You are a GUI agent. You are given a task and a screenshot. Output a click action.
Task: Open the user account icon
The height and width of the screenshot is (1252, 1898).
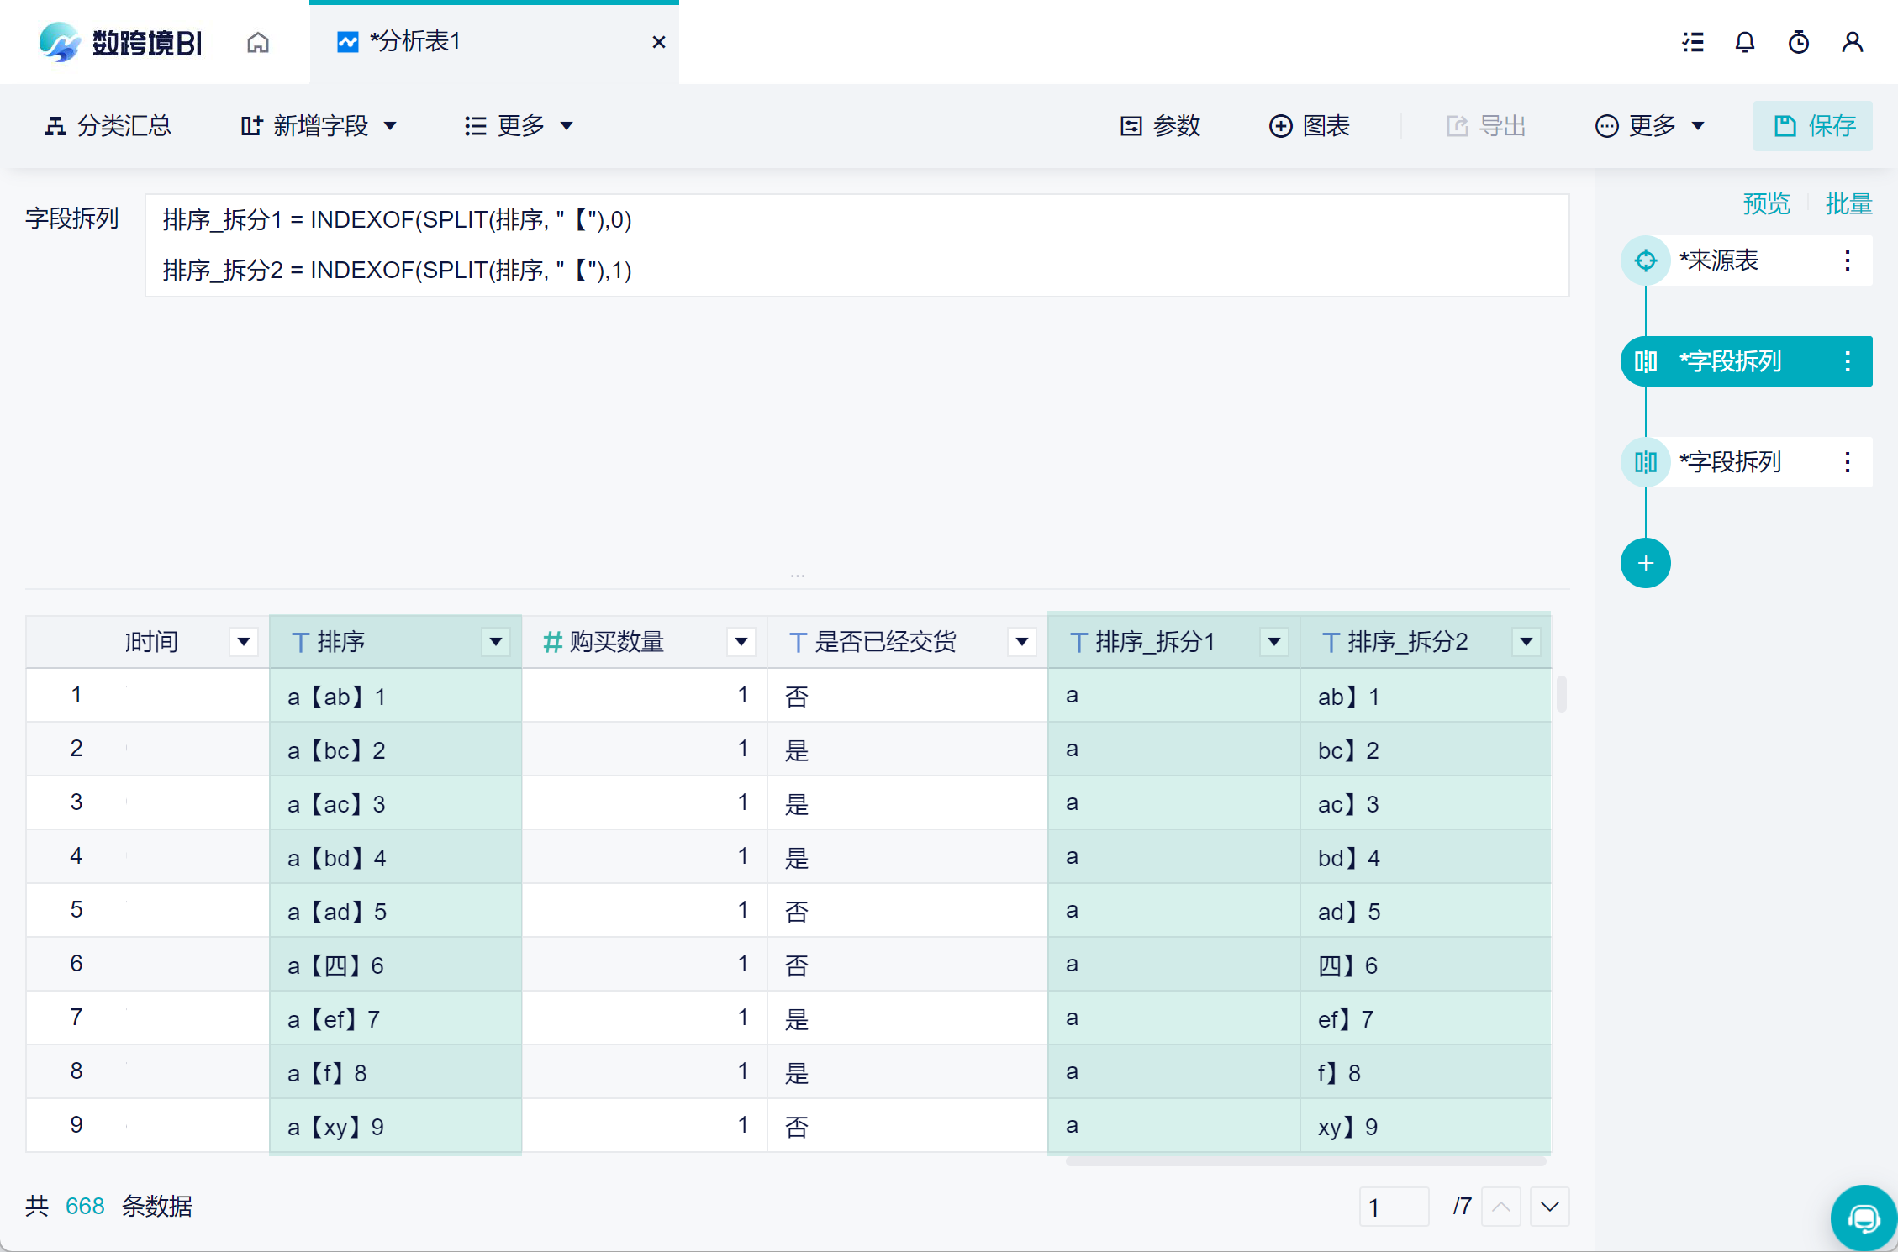(x=1853, y=42)
